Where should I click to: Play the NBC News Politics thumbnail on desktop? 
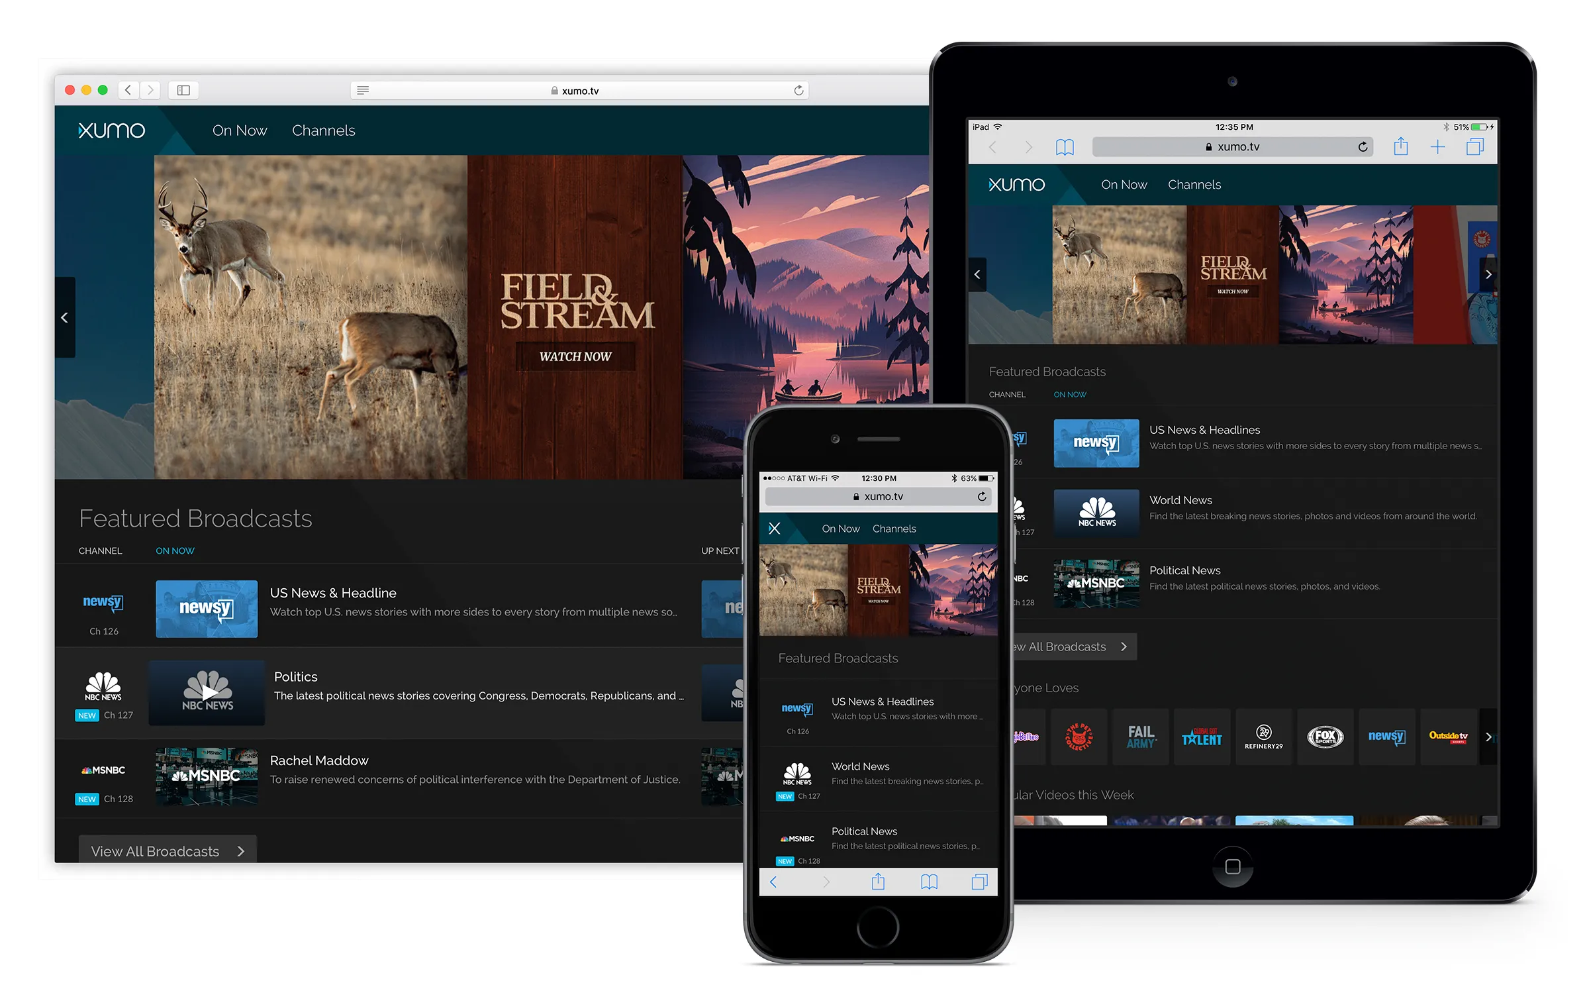click(x=207, y=692)
